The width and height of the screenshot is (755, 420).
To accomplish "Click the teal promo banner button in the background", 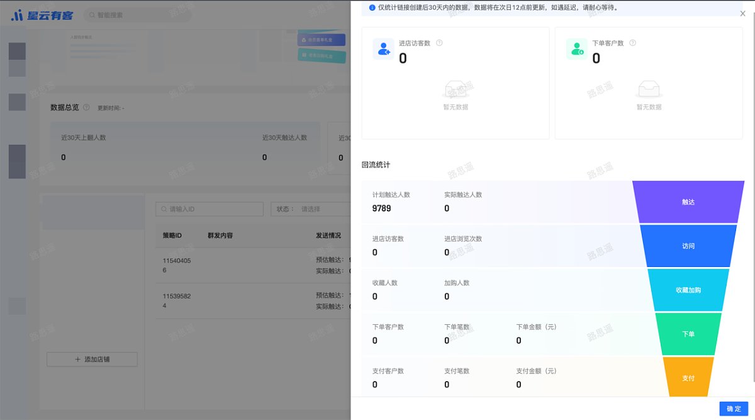I will 322,56.
